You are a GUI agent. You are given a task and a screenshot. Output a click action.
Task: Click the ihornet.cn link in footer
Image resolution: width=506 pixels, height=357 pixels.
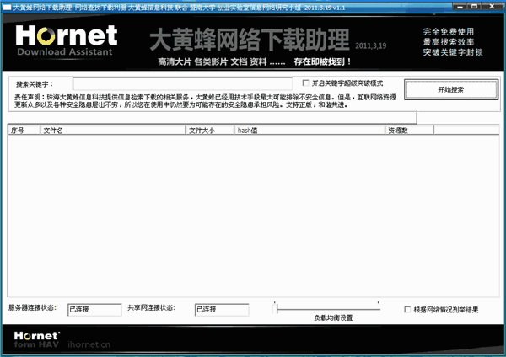coord(89,344)
